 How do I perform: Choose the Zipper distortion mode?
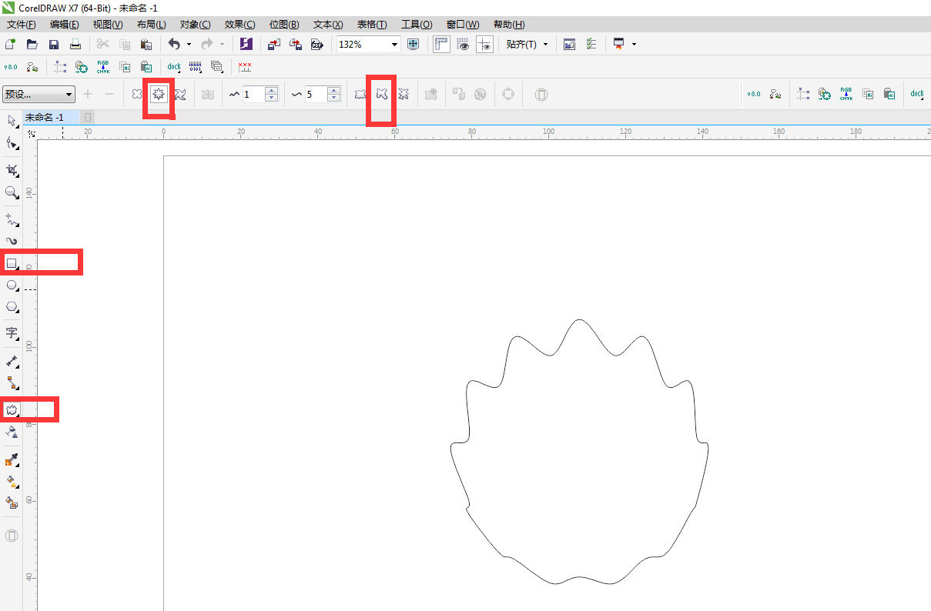[159, 94]
